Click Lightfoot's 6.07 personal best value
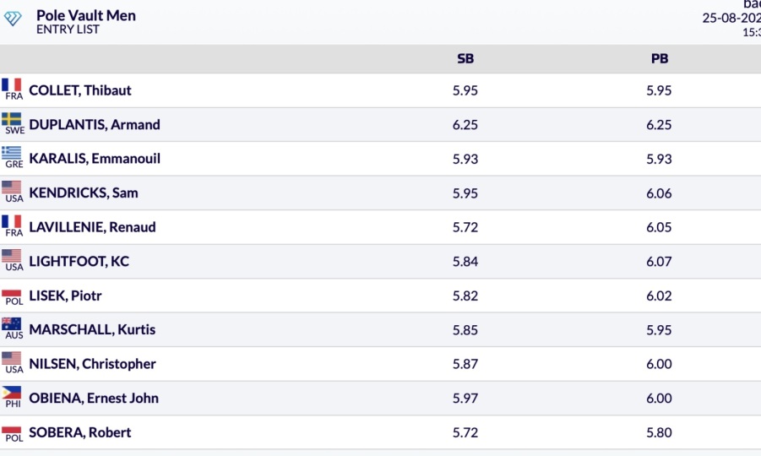 pos(659,262)
